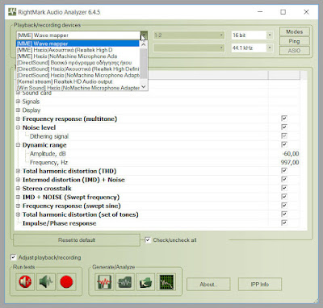Viewport: 323px width, 308px height.
Task: Close the playback device dropdown arrow
Action: [x=144, y=35]
